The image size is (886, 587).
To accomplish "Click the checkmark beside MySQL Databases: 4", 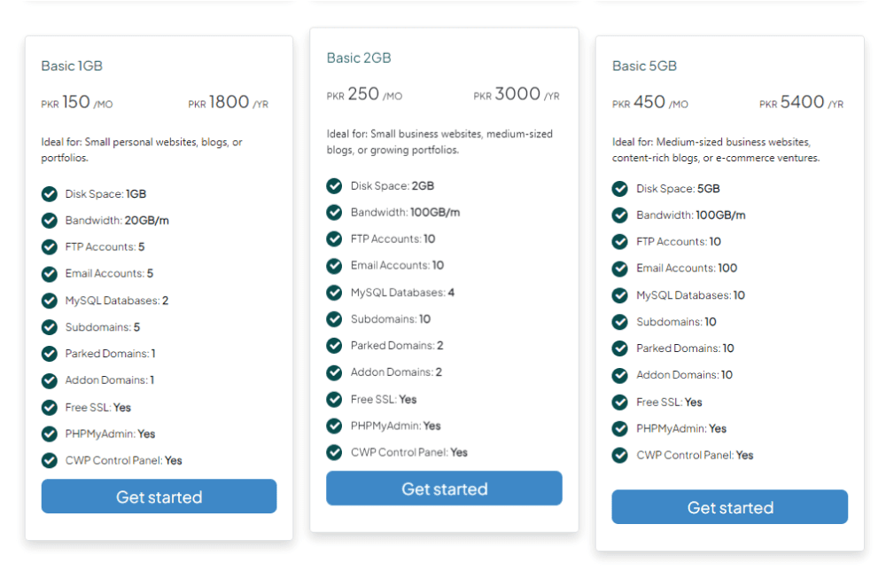I will point(334,292).
